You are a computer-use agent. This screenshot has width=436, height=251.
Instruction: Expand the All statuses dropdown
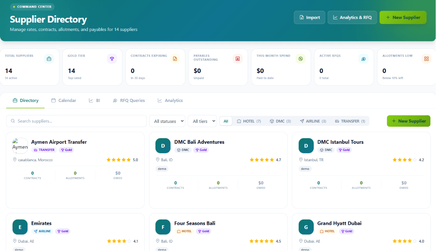167,121
